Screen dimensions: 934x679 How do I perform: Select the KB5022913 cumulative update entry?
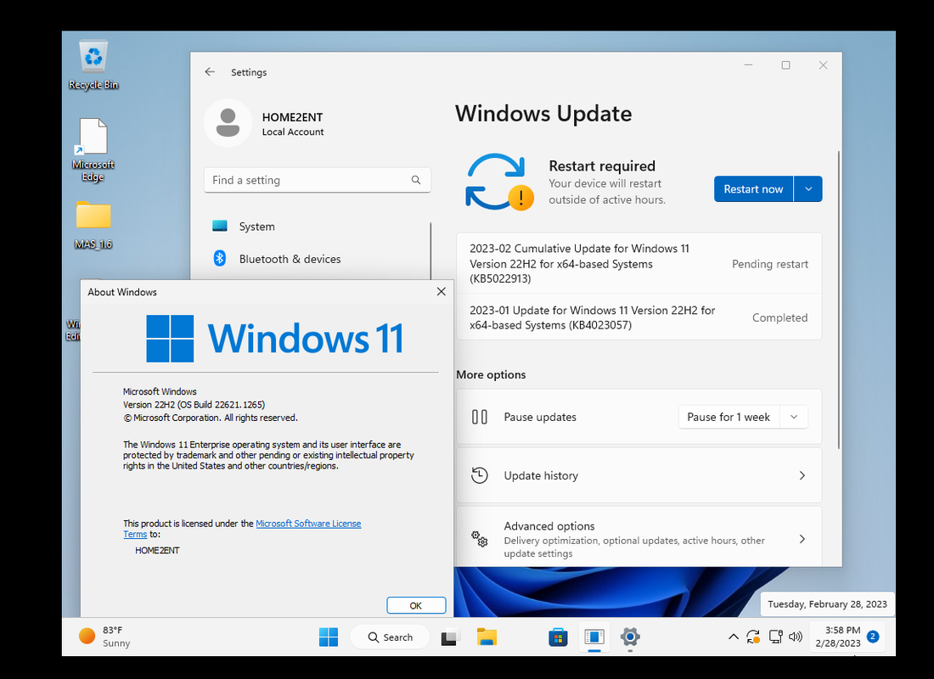pos(639,263)
